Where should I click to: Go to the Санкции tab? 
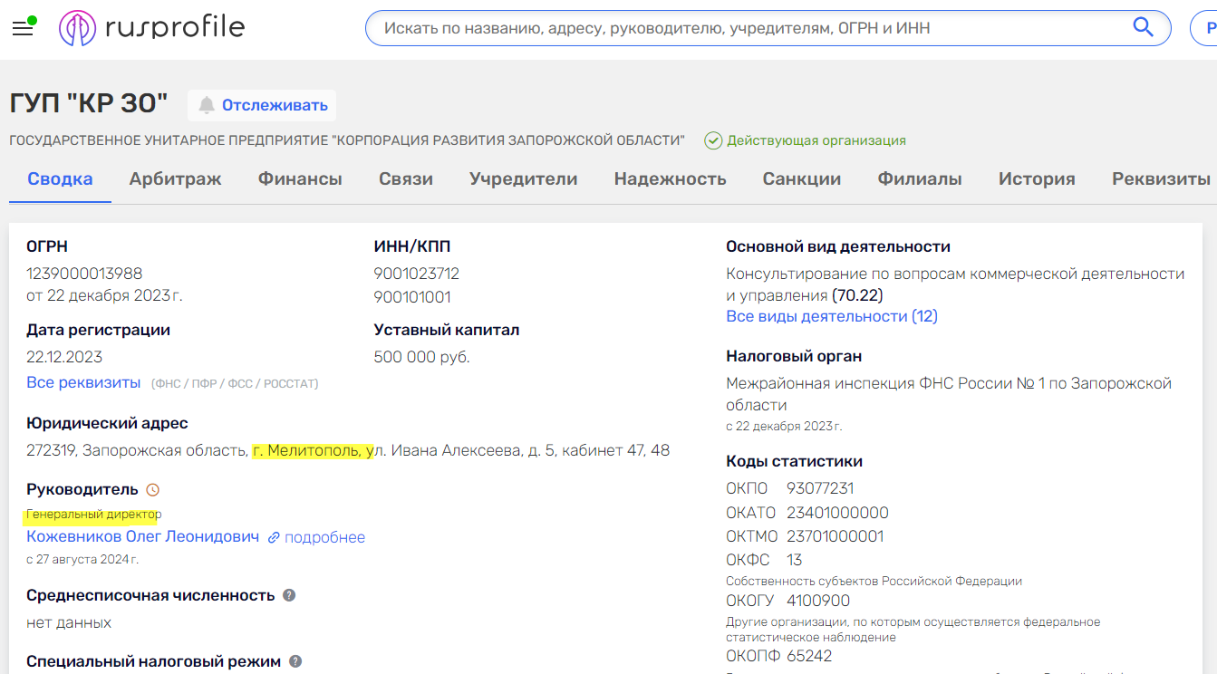click(801, 178)
